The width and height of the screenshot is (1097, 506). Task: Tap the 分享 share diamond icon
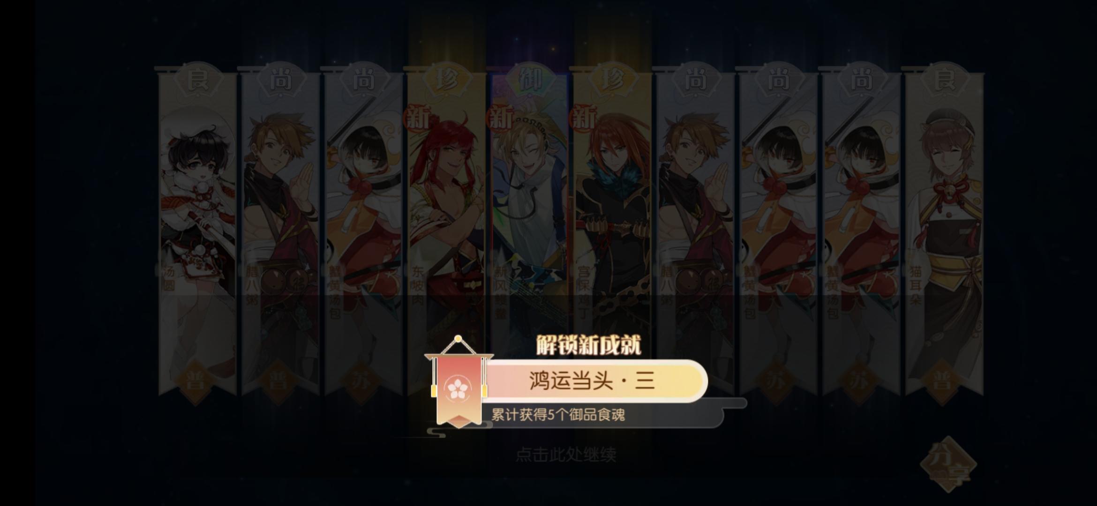[x=948, y=464]
